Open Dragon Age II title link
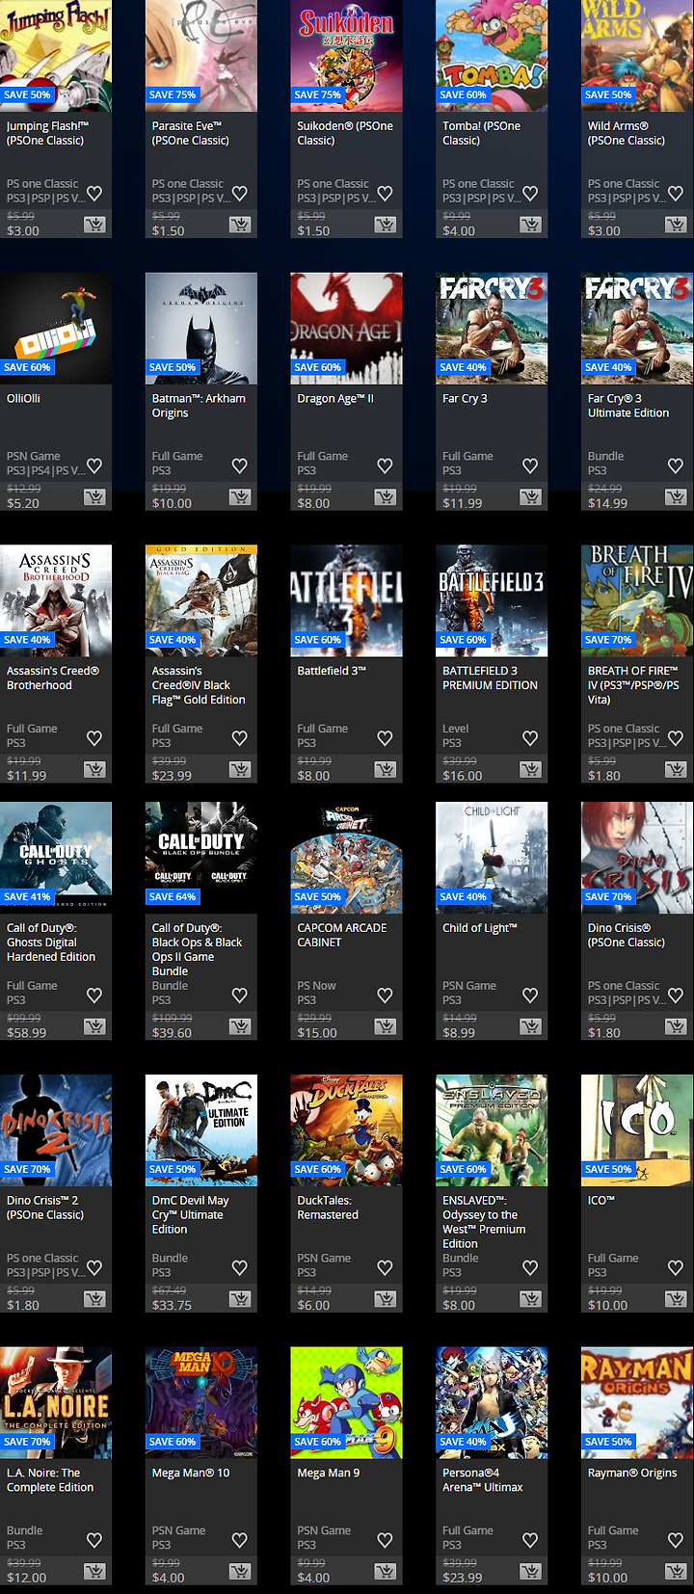Screen dimensions: 694x1594 coord(335,398)
